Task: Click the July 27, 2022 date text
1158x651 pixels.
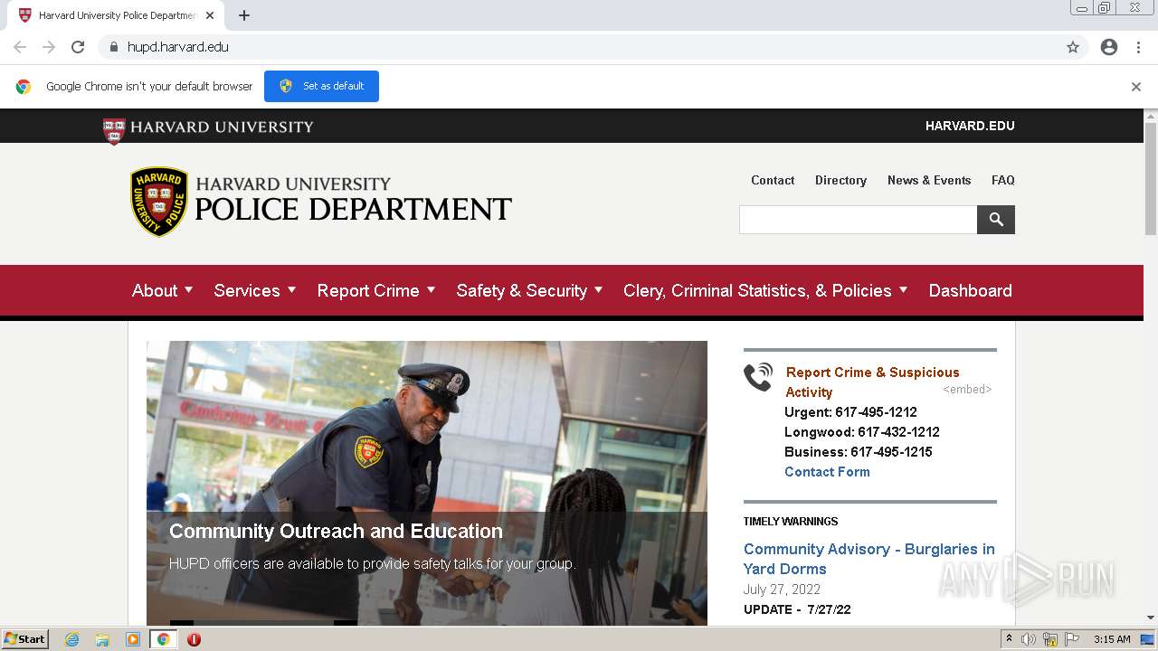Action: coord(782,590)
